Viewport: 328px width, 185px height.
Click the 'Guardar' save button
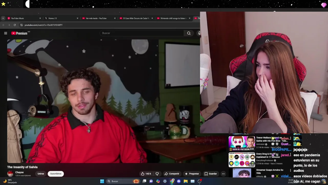coord(211,174)
